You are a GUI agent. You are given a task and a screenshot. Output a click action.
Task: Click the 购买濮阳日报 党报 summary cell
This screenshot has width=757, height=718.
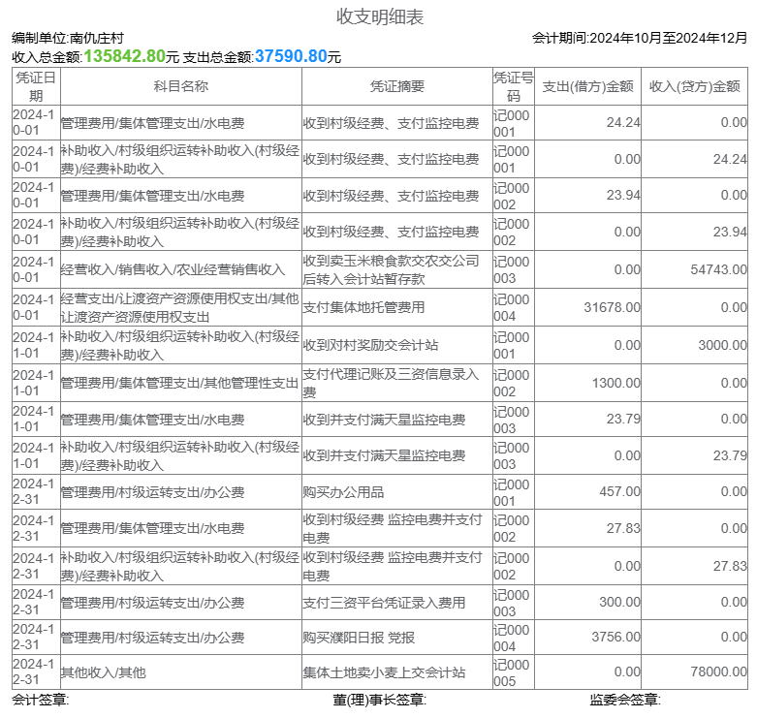click(360, 639)
